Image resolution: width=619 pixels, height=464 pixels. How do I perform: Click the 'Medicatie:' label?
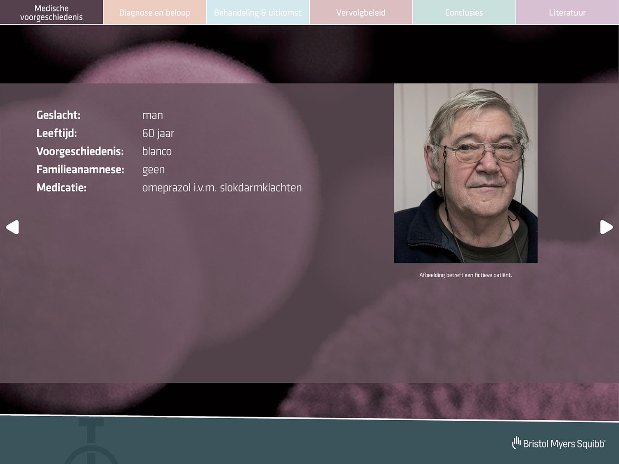pyautogui.click(x=61, y=188)
